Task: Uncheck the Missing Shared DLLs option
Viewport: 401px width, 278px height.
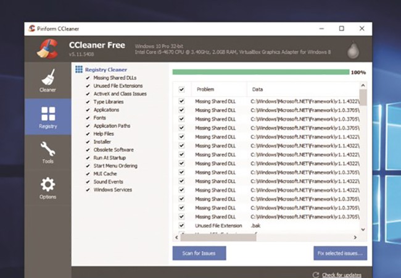Action: 88,78
